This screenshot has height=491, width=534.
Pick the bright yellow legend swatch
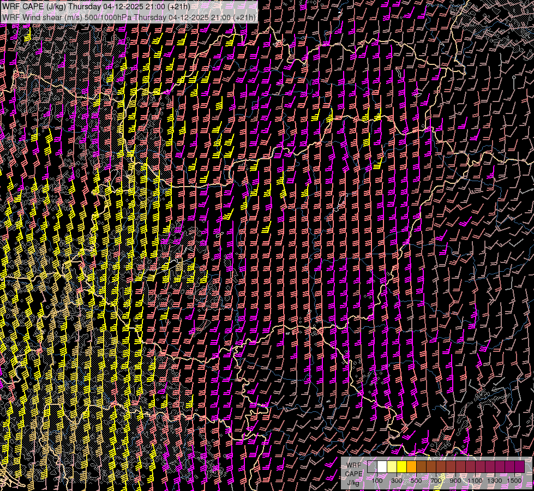pos(401,467)
